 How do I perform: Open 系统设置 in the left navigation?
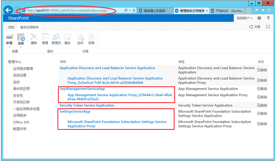[x=20, y=75]
